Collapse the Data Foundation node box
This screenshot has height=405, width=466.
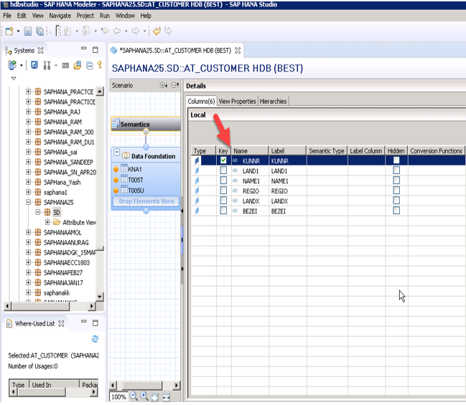(117, 153)
